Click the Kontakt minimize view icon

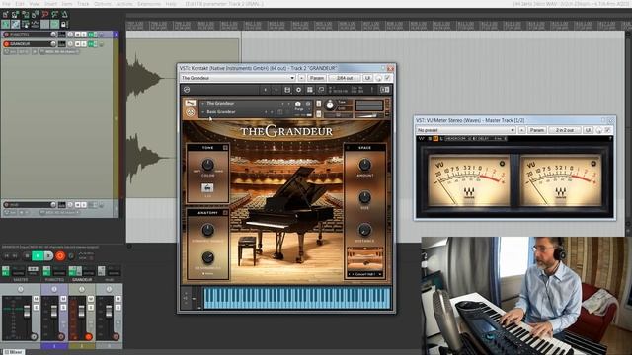(321, 90)
